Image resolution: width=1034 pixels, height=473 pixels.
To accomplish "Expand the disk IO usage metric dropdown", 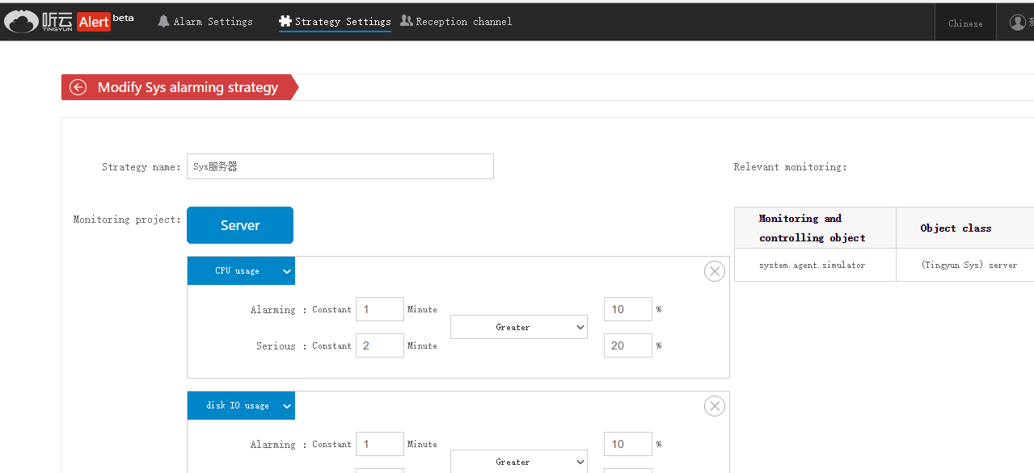I will click(241, 406).
